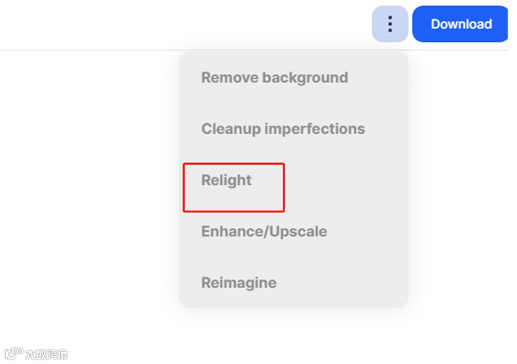Strip the background with Remove background
This screenshot has width=517, height=364.
click(274, 78)
